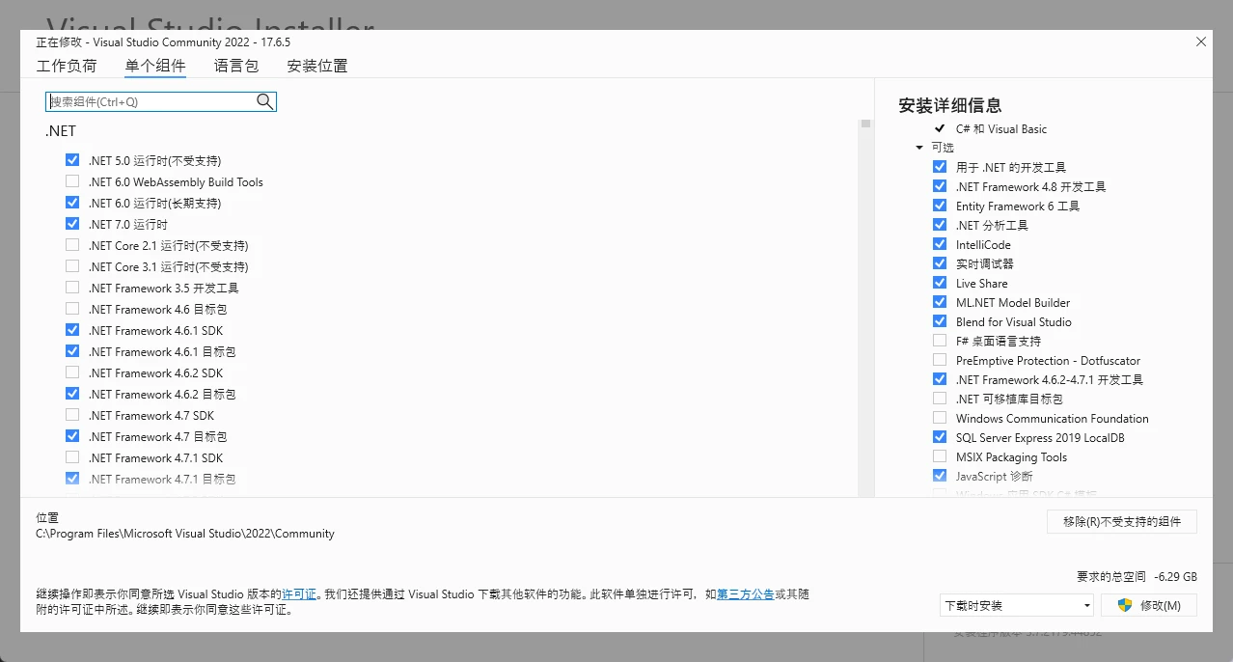Enable .NET Core 2.1 运行时 checkbox
Screen dimensions: 1233x662
(72, 245)
